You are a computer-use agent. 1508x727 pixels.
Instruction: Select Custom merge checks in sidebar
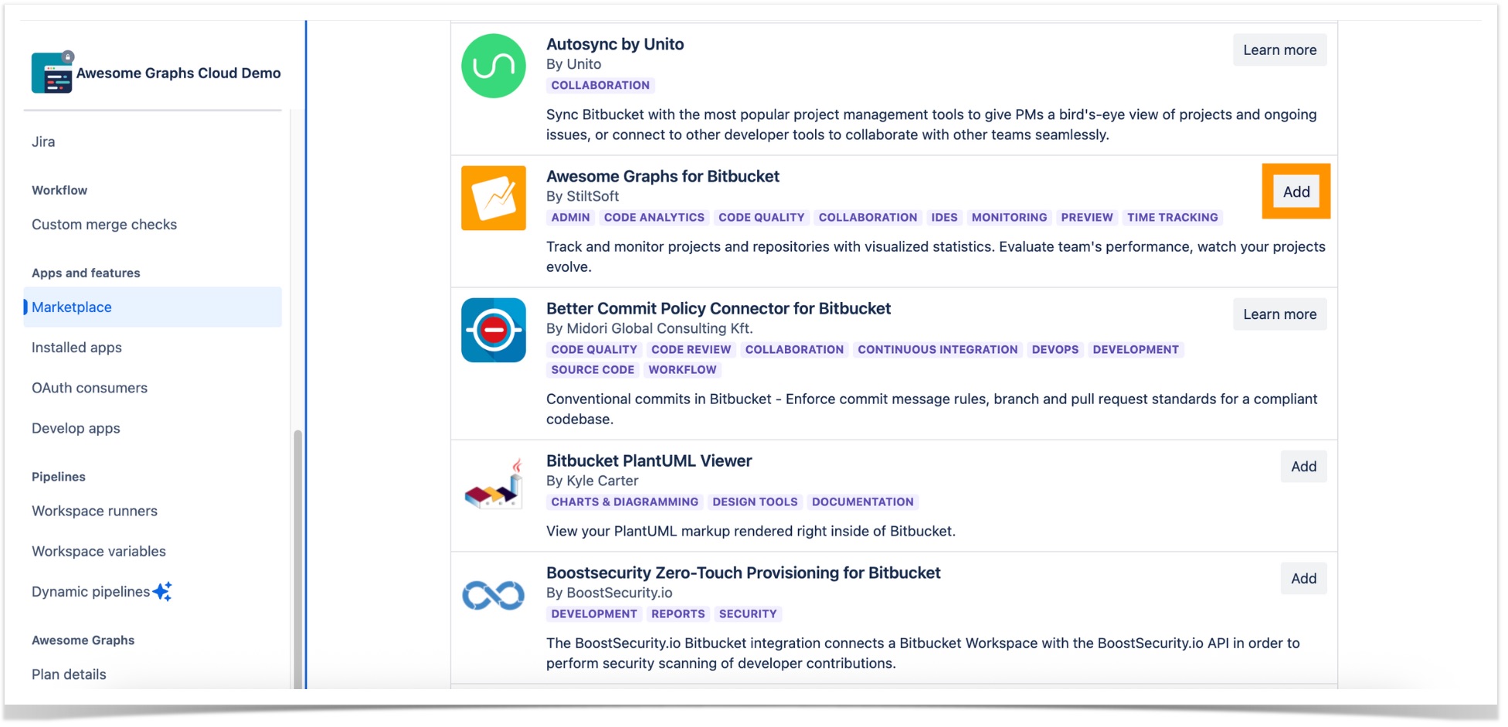tap(104, 225)
